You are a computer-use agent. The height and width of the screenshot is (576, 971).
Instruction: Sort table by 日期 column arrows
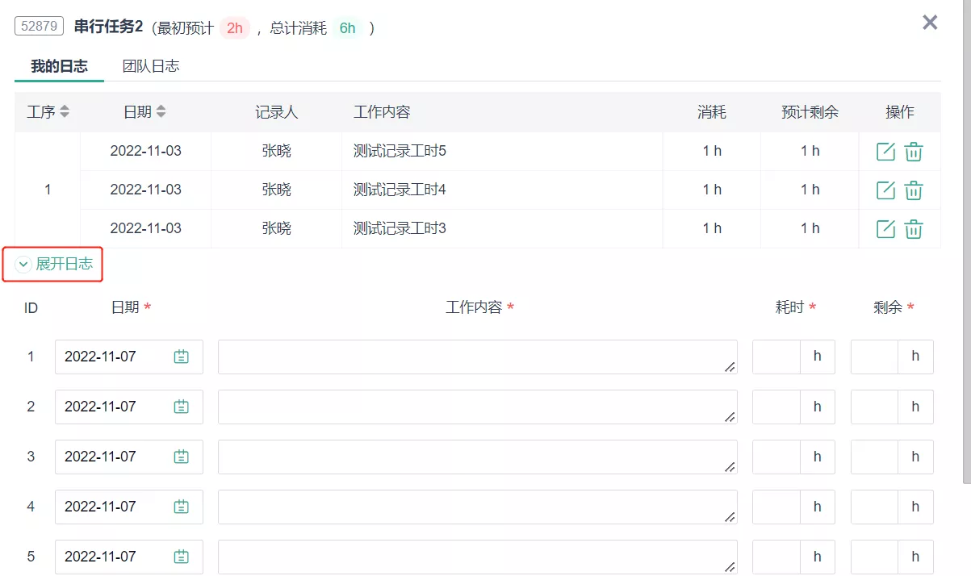tap(161, 112)
